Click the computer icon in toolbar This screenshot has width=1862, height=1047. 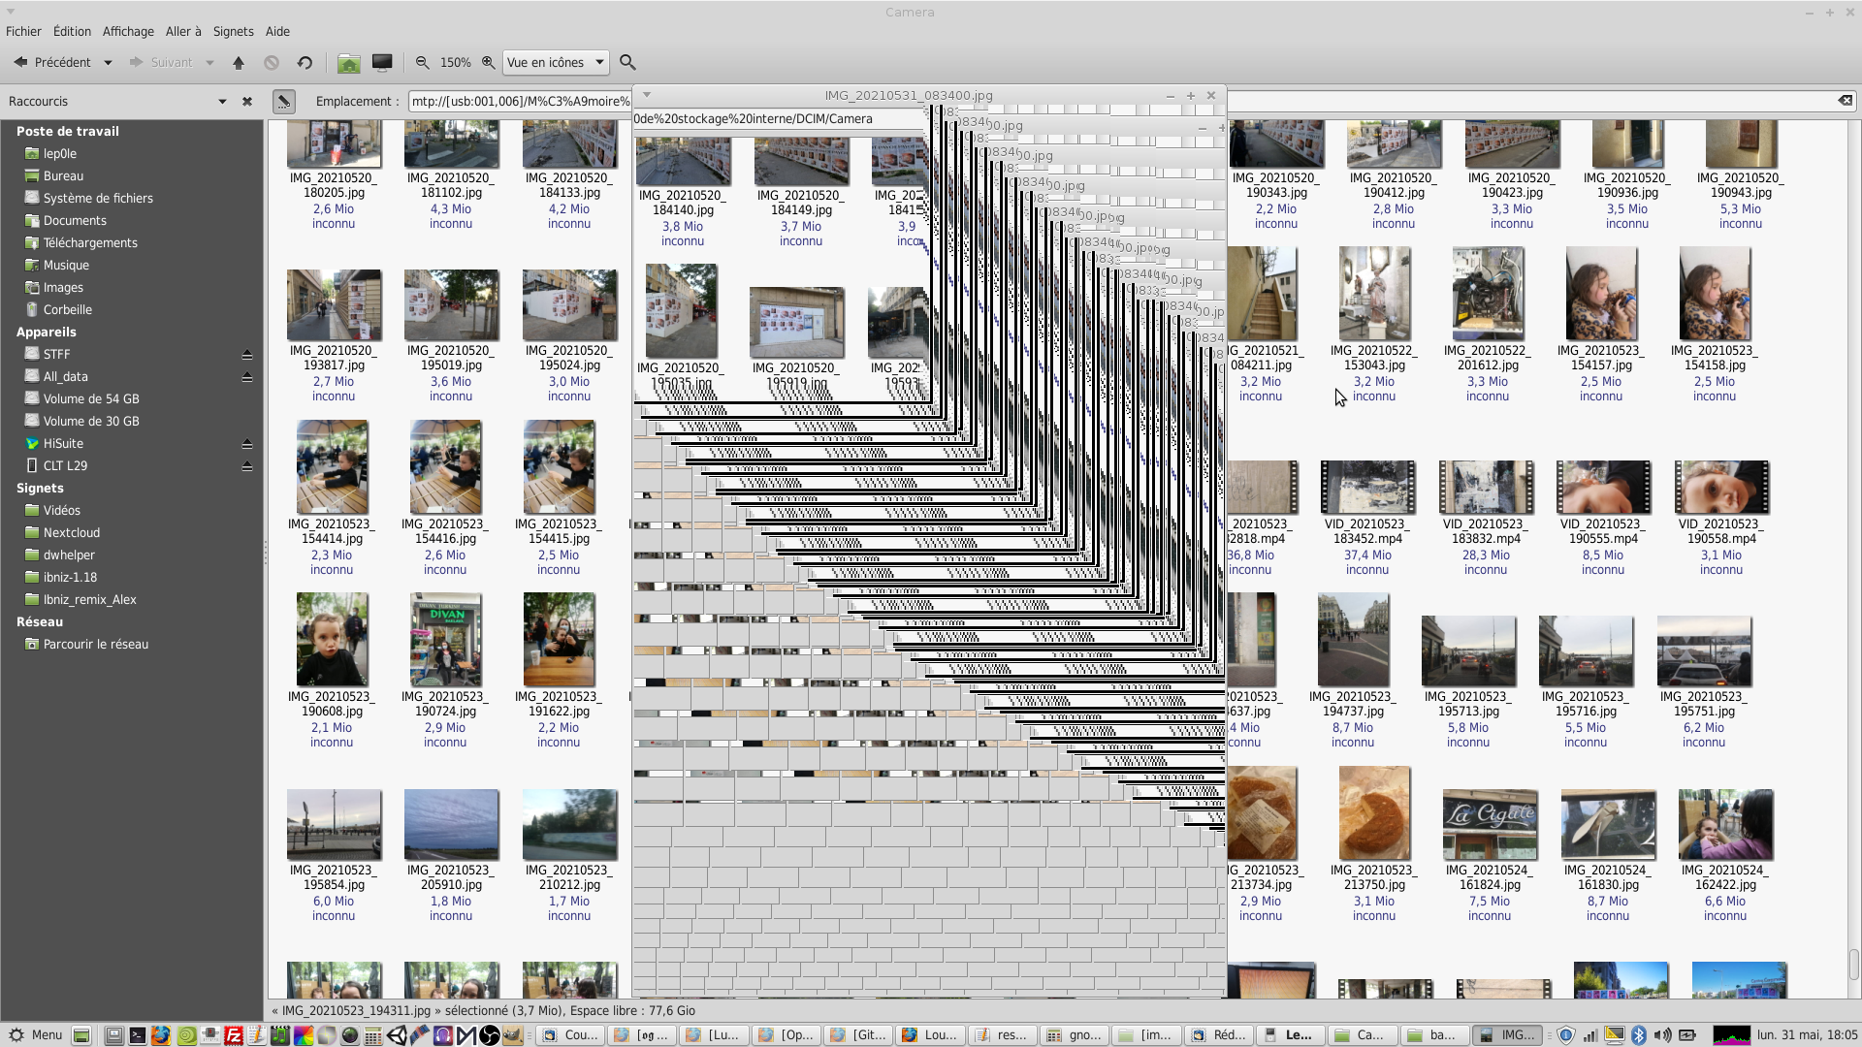coord(382,63)
